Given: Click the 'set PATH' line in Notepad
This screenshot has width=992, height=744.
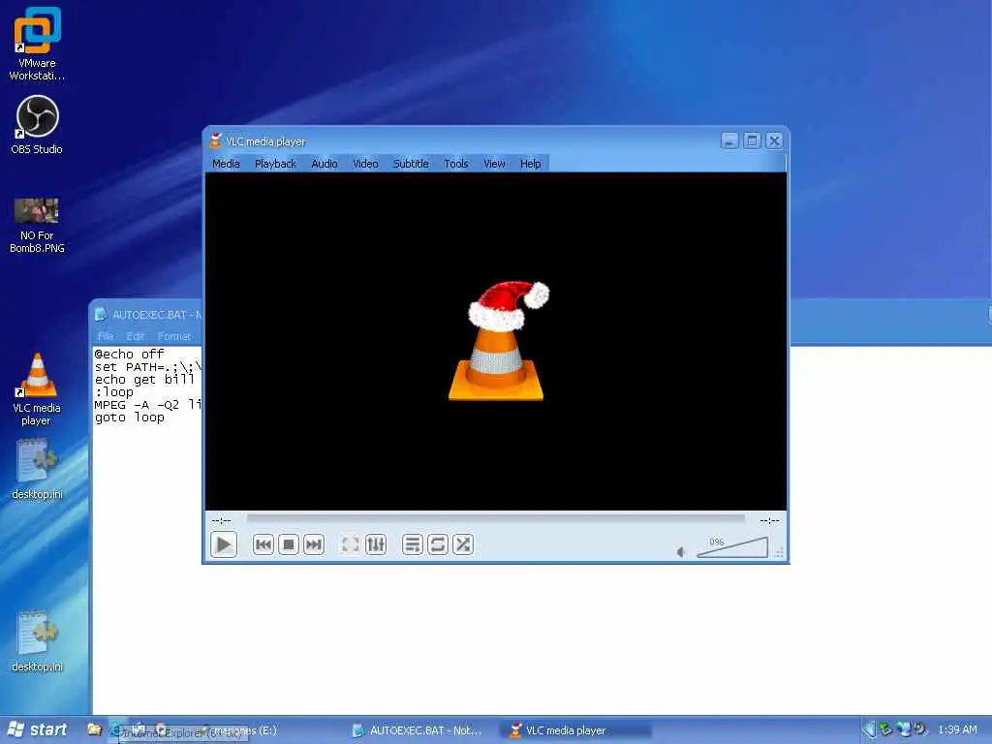Looking at the screenshot, I should pyautogui.click(x=148, y=367).
